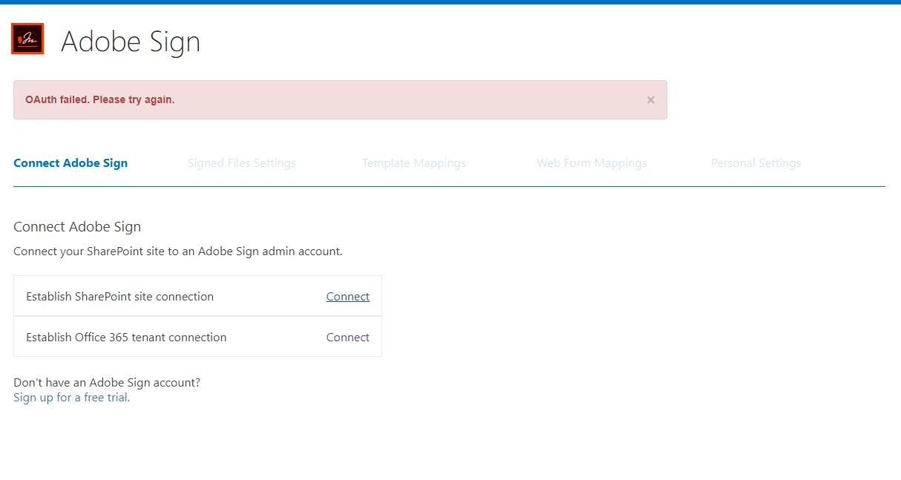Switch to the Signed Files Settings tab
The image size is (901, 480).
242,163
